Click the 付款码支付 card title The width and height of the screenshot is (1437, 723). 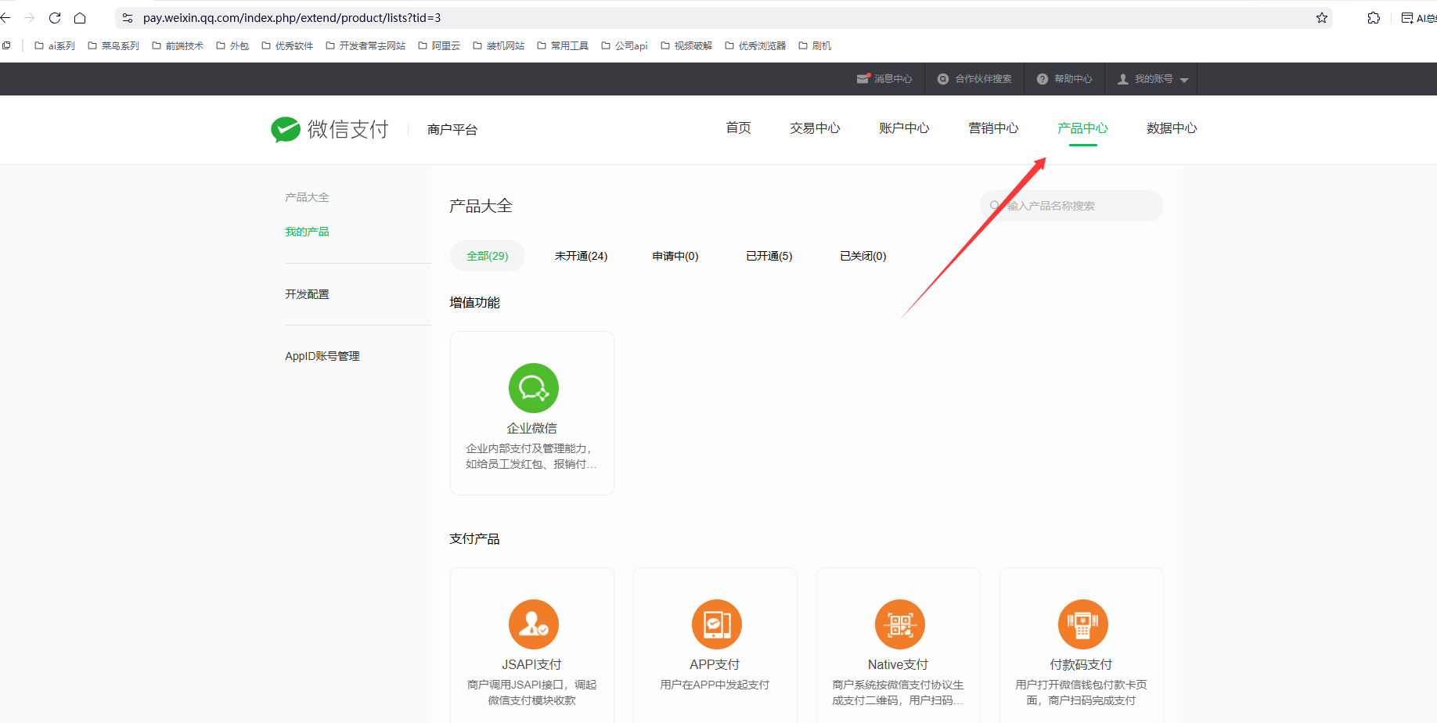[x=1082, y=664]
